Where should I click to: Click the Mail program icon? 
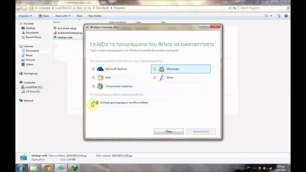[100, 77]
